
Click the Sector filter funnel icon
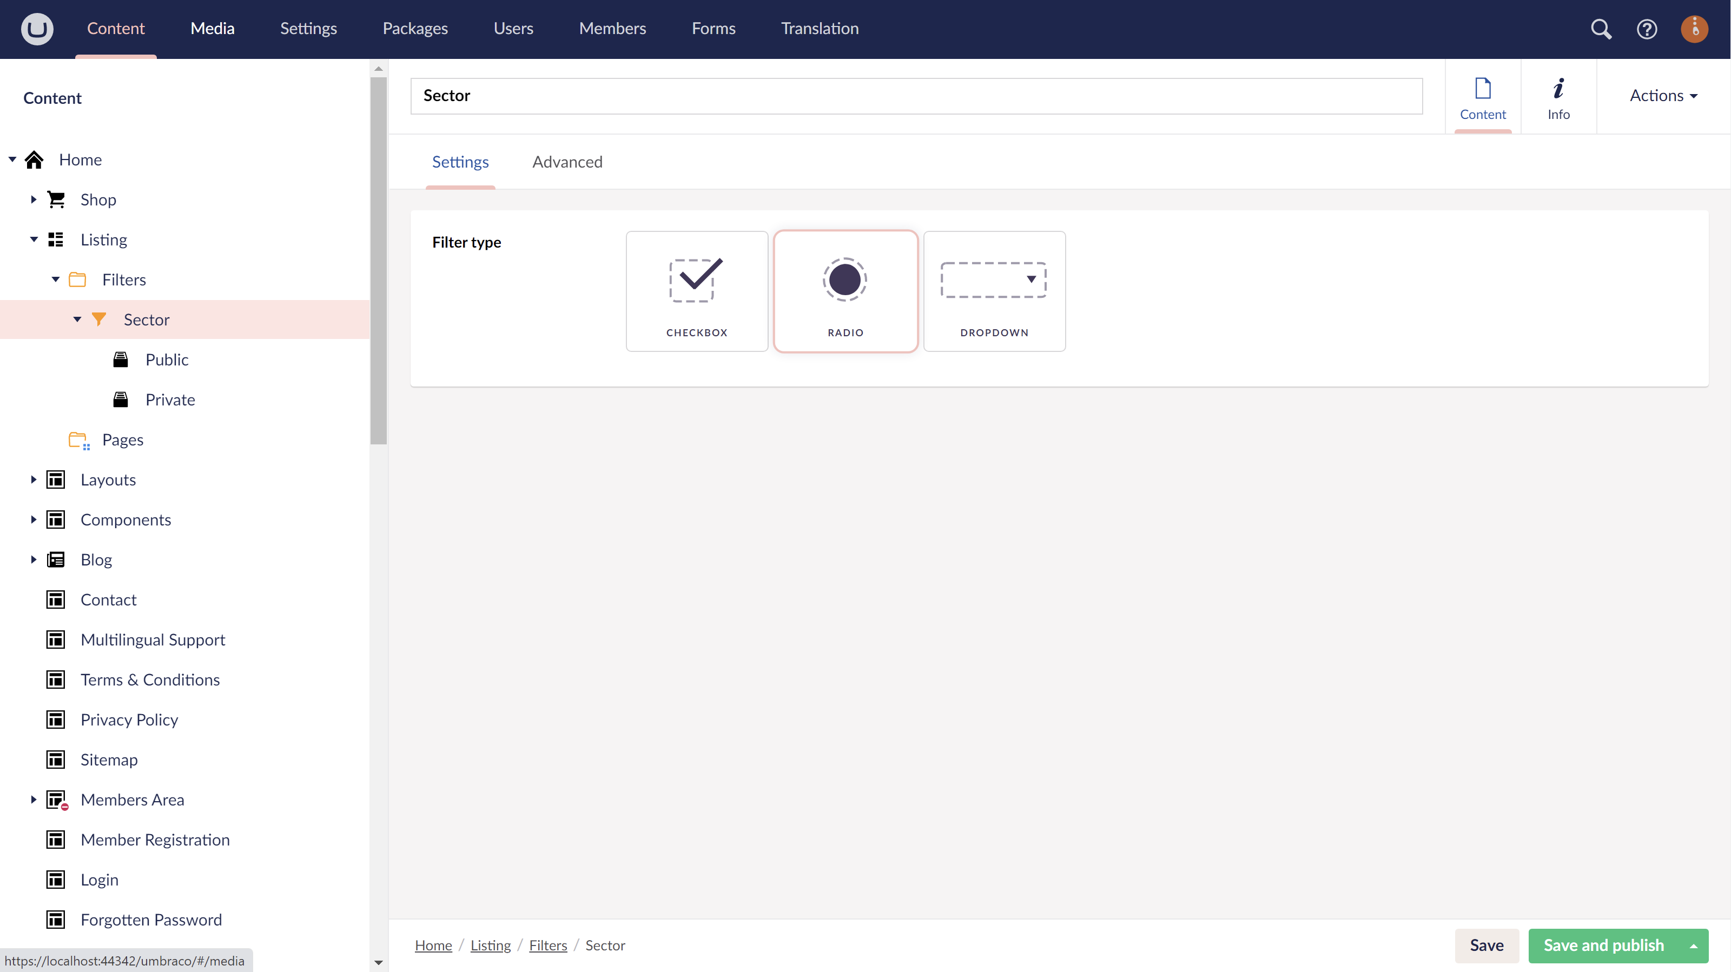coord(99,319)
